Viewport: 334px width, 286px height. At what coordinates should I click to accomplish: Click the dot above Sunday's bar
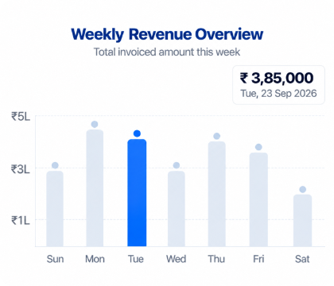coord(55,165)
